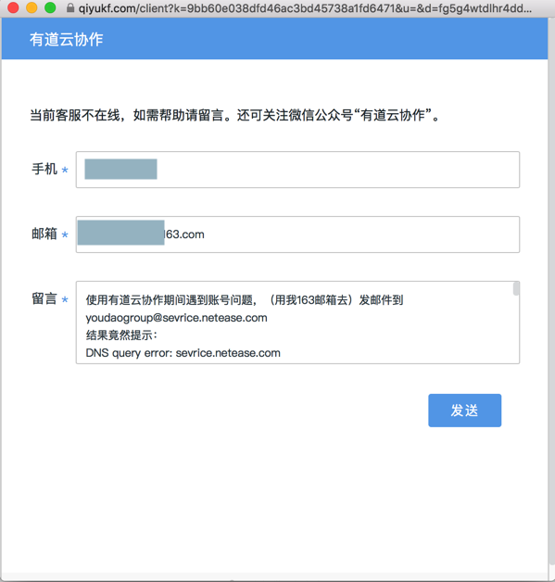Click the 手机 field label
The width and height of the screenshot is (555, 582).
(44, 169)
